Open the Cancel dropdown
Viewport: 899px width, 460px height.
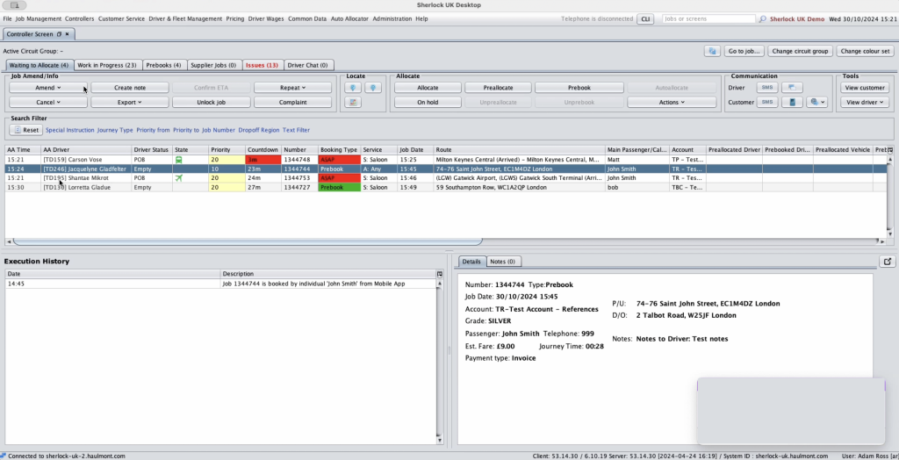48,102
